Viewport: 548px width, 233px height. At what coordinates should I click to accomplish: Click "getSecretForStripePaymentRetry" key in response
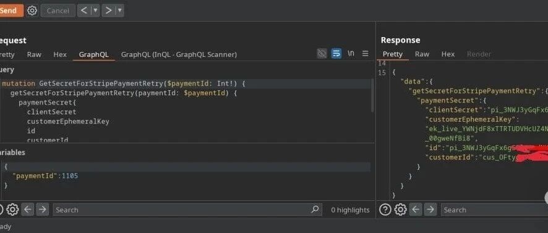tap(474, 91)
